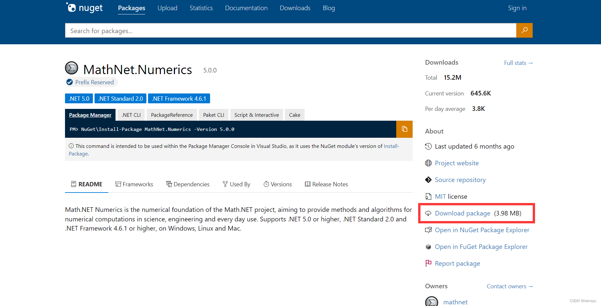
Task: Follow the Install-Package documentation link
Action: [391, 146]
